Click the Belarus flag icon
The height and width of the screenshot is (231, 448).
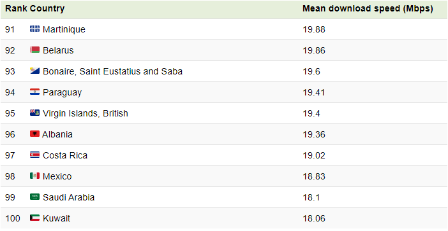pos(34,50)
